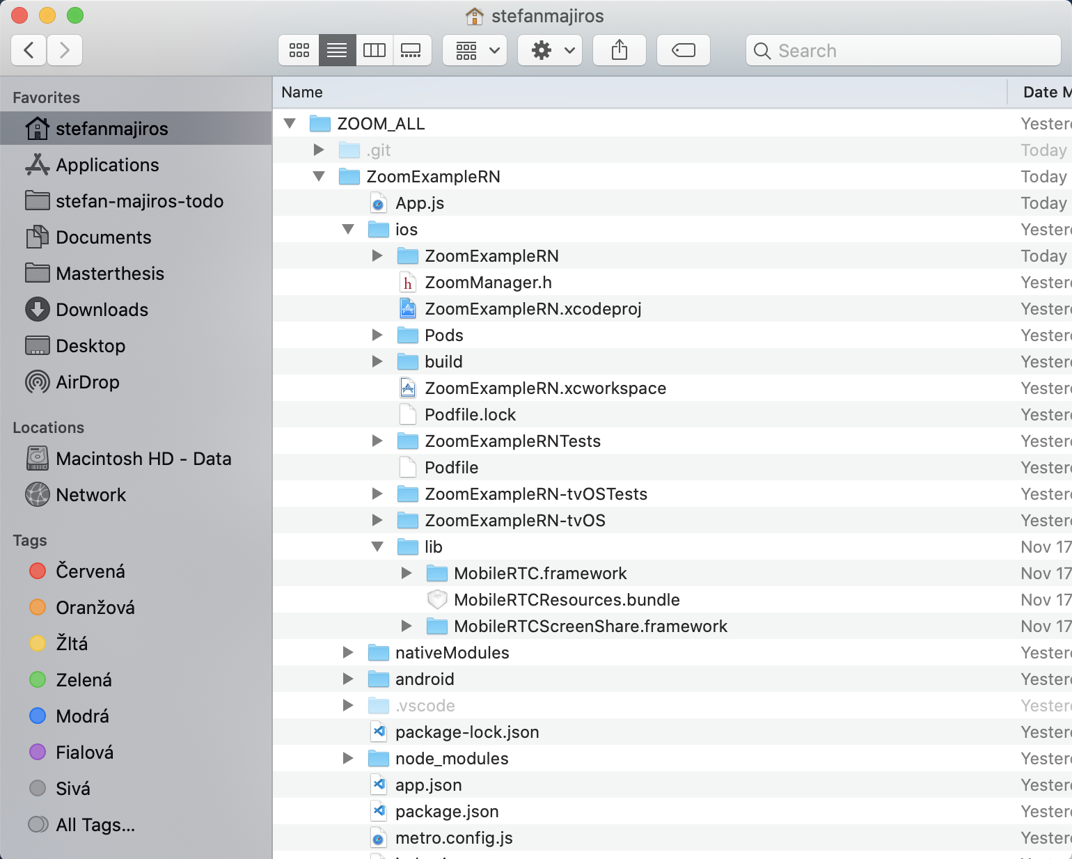Open stefanmajiros home in sidebar
The height and width of the screenshot is (859, 1072).
pyautogui.click(x=136, y=129)
